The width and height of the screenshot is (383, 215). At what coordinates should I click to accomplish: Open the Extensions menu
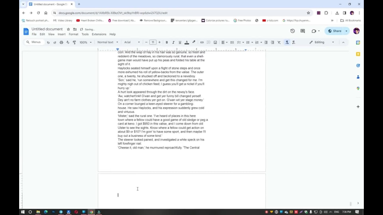(99, 34)
